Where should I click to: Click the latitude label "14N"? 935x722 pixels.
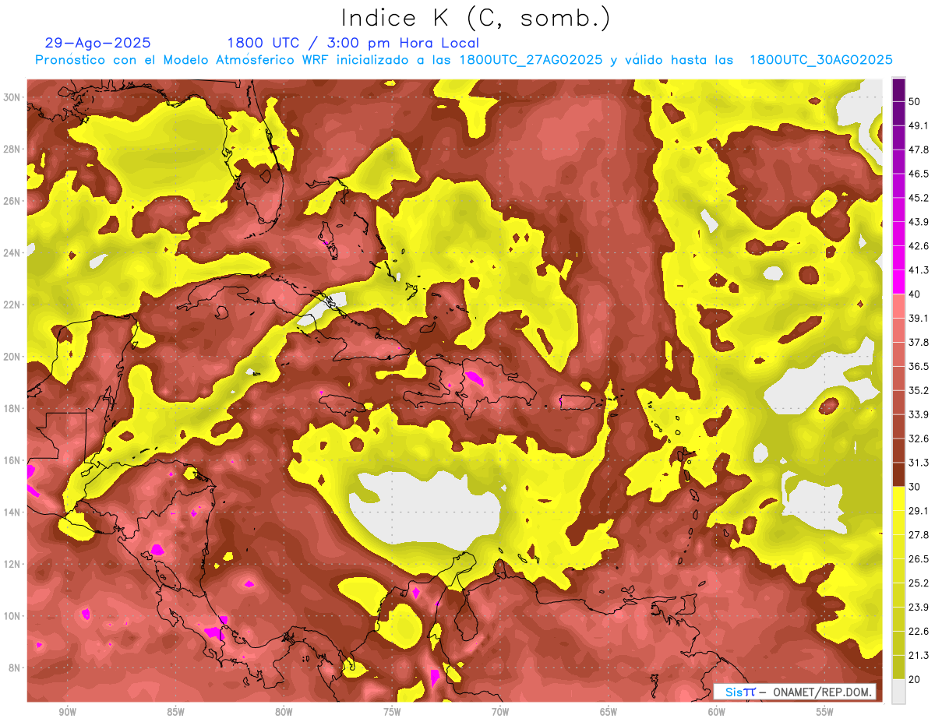[13, 512]
